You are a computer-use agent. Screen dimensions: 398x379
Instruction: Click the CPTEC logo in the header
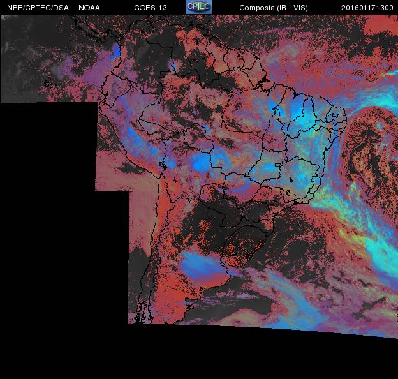[x=199, y=7]
